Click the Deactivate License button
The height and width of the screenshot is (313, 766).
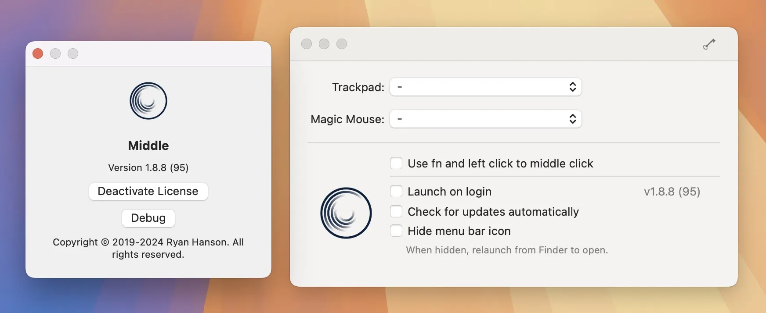pos(148,192)
